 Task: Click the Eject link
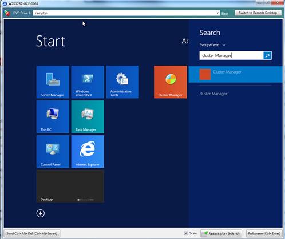[225, 13]
